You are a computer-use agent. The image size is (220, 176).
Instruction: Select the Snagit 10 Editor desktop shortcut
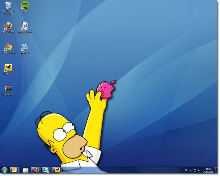point(25,27)
